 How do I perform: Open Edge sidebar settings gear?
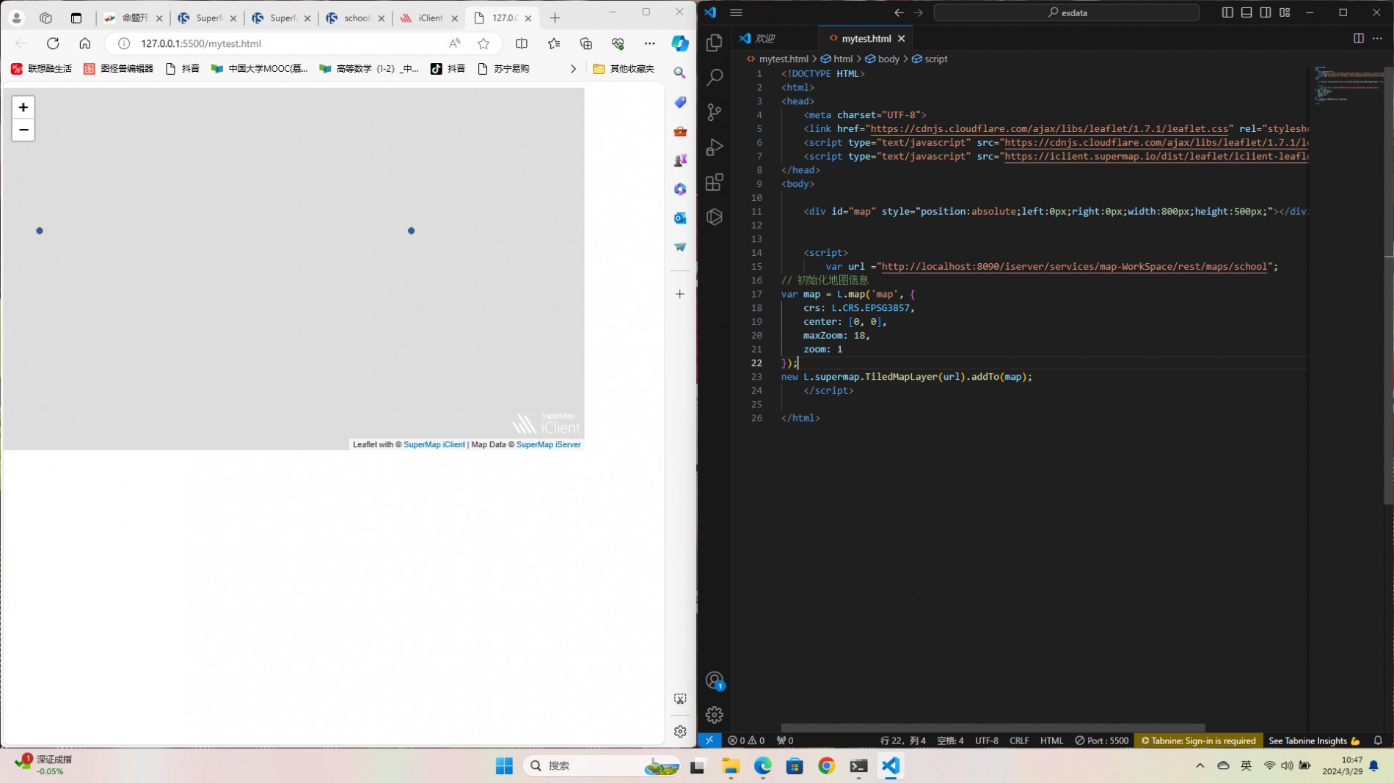click(x=680, y=731)
